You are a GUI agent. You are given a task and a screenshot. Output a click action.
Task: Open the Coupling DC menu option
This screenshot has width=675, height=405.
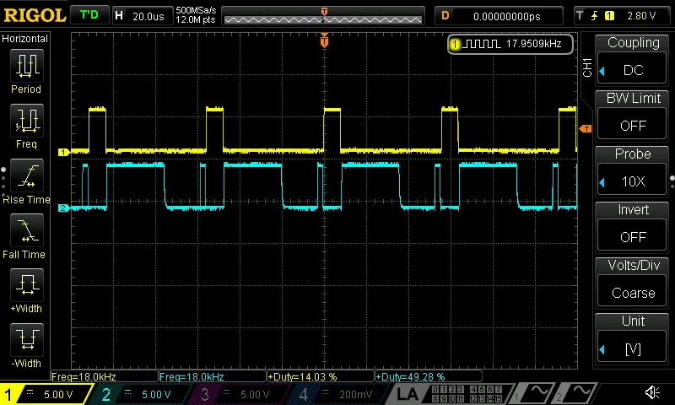coord(632,59)
